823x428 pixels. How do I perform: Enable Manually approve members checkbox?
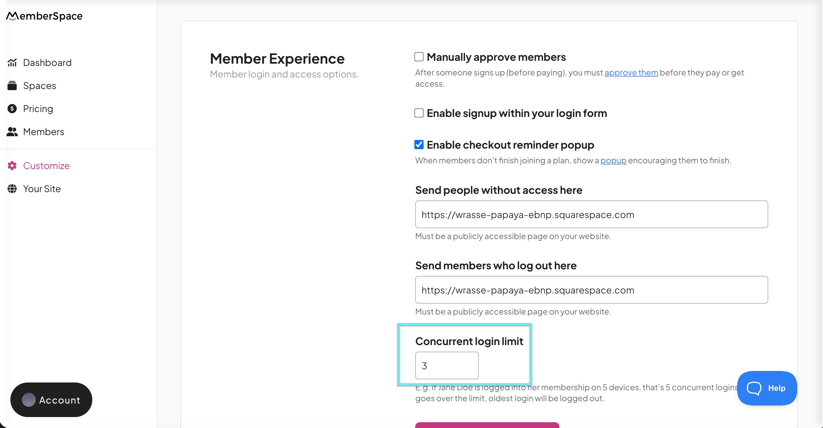pos(419,57)
